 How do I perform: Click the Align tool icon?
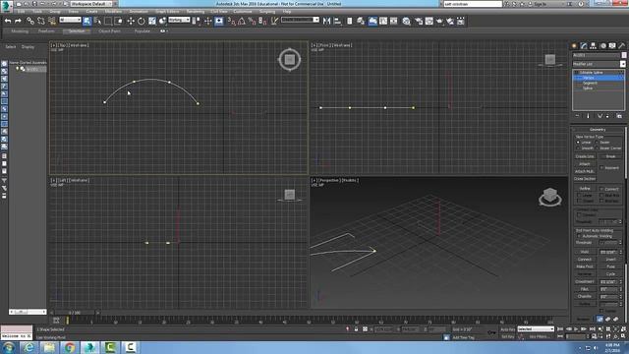[x=337, y=21]
